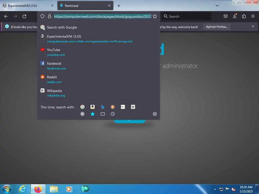The height and width of the screenshot is (194, 259).
Task: Open search settings gear in dropdown
Action: point(155,114)
